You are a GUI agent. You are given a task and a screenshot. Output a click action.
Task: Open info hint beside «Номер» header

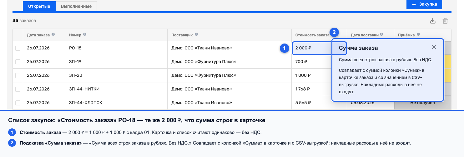coord(85,35)
